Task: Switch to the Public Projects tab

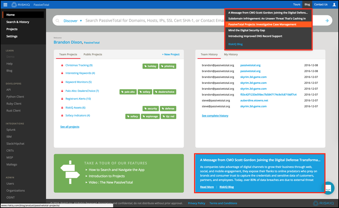Action: click(x=93, y=54)
